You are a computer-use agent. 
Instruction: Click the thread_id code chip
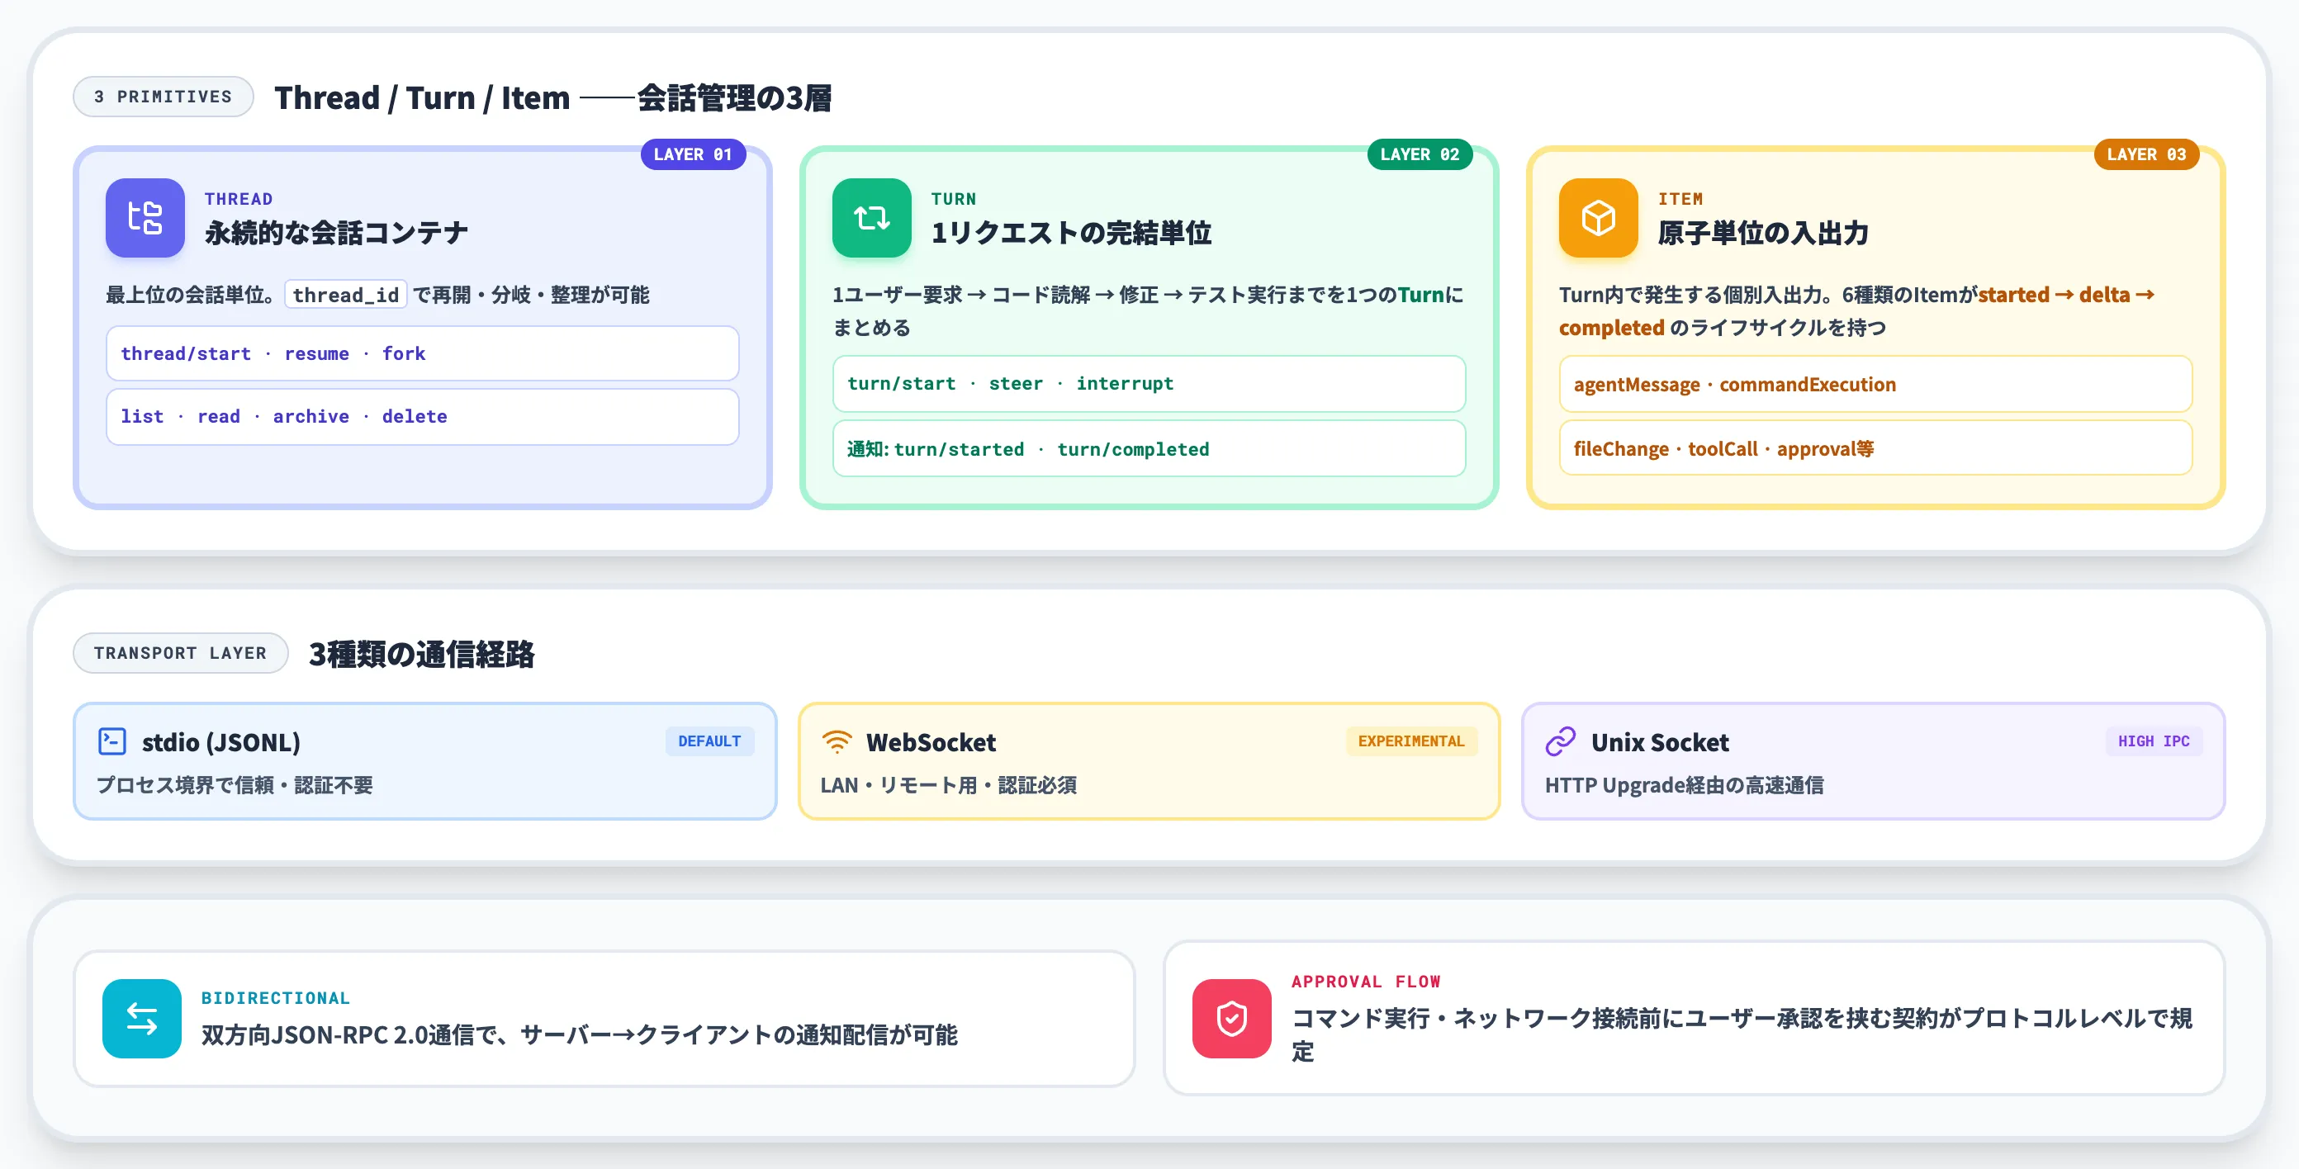(345, 295)
